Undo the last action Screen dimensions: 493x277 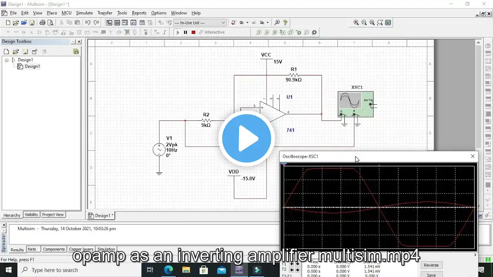click(88, 23)
